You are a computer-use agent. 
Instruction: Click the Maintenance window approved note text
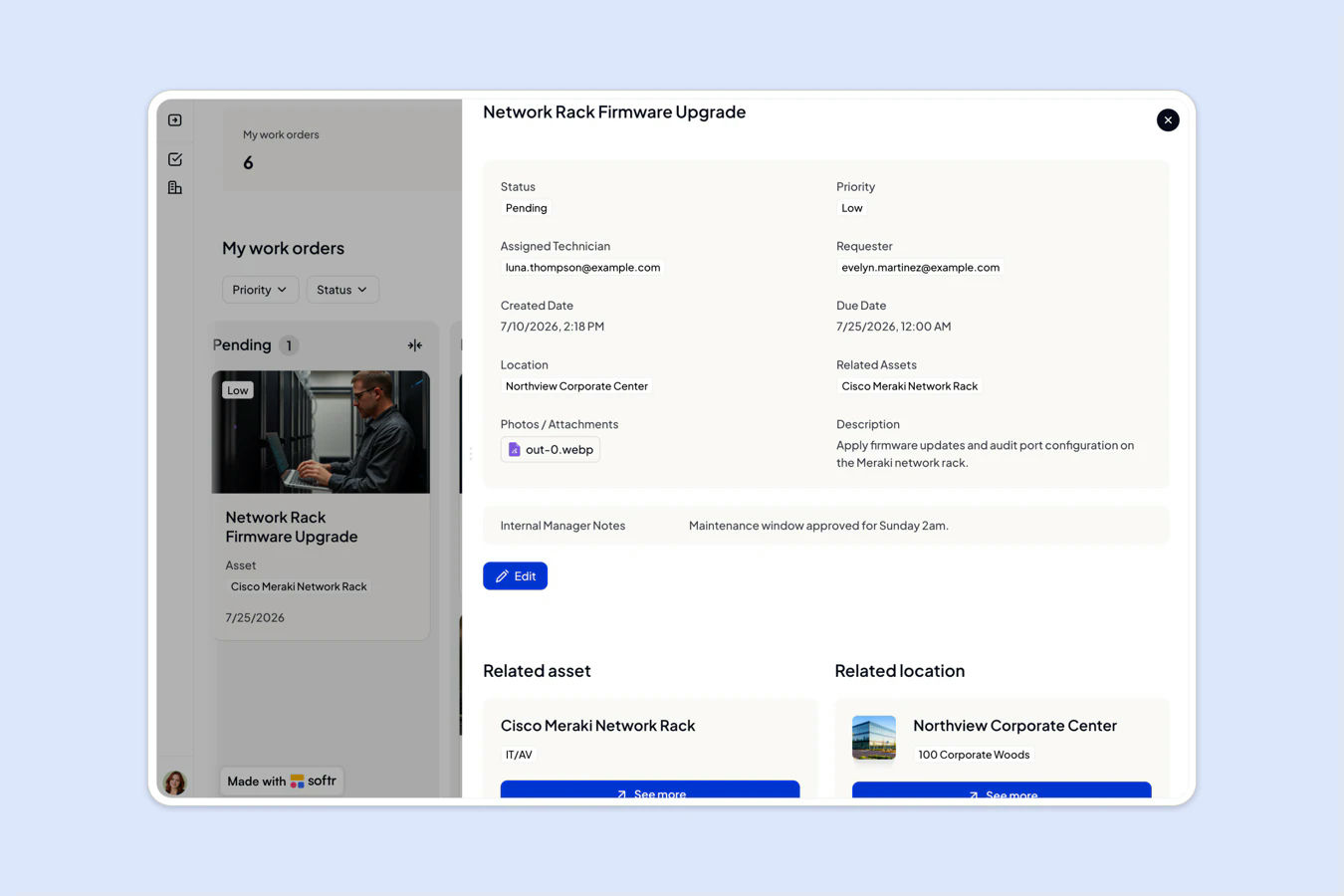point(818,526)
